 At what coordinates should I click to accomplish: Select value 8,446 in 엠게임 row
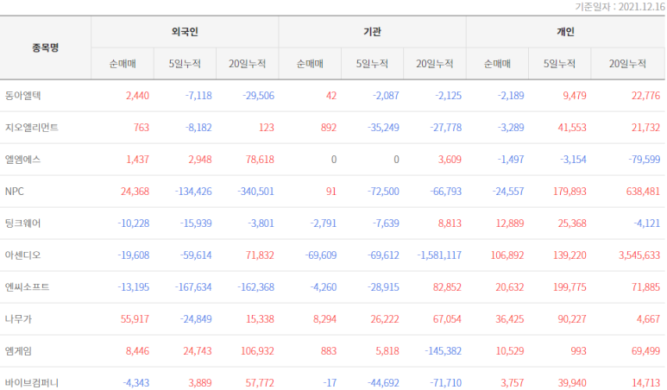[x=137, y=351]
